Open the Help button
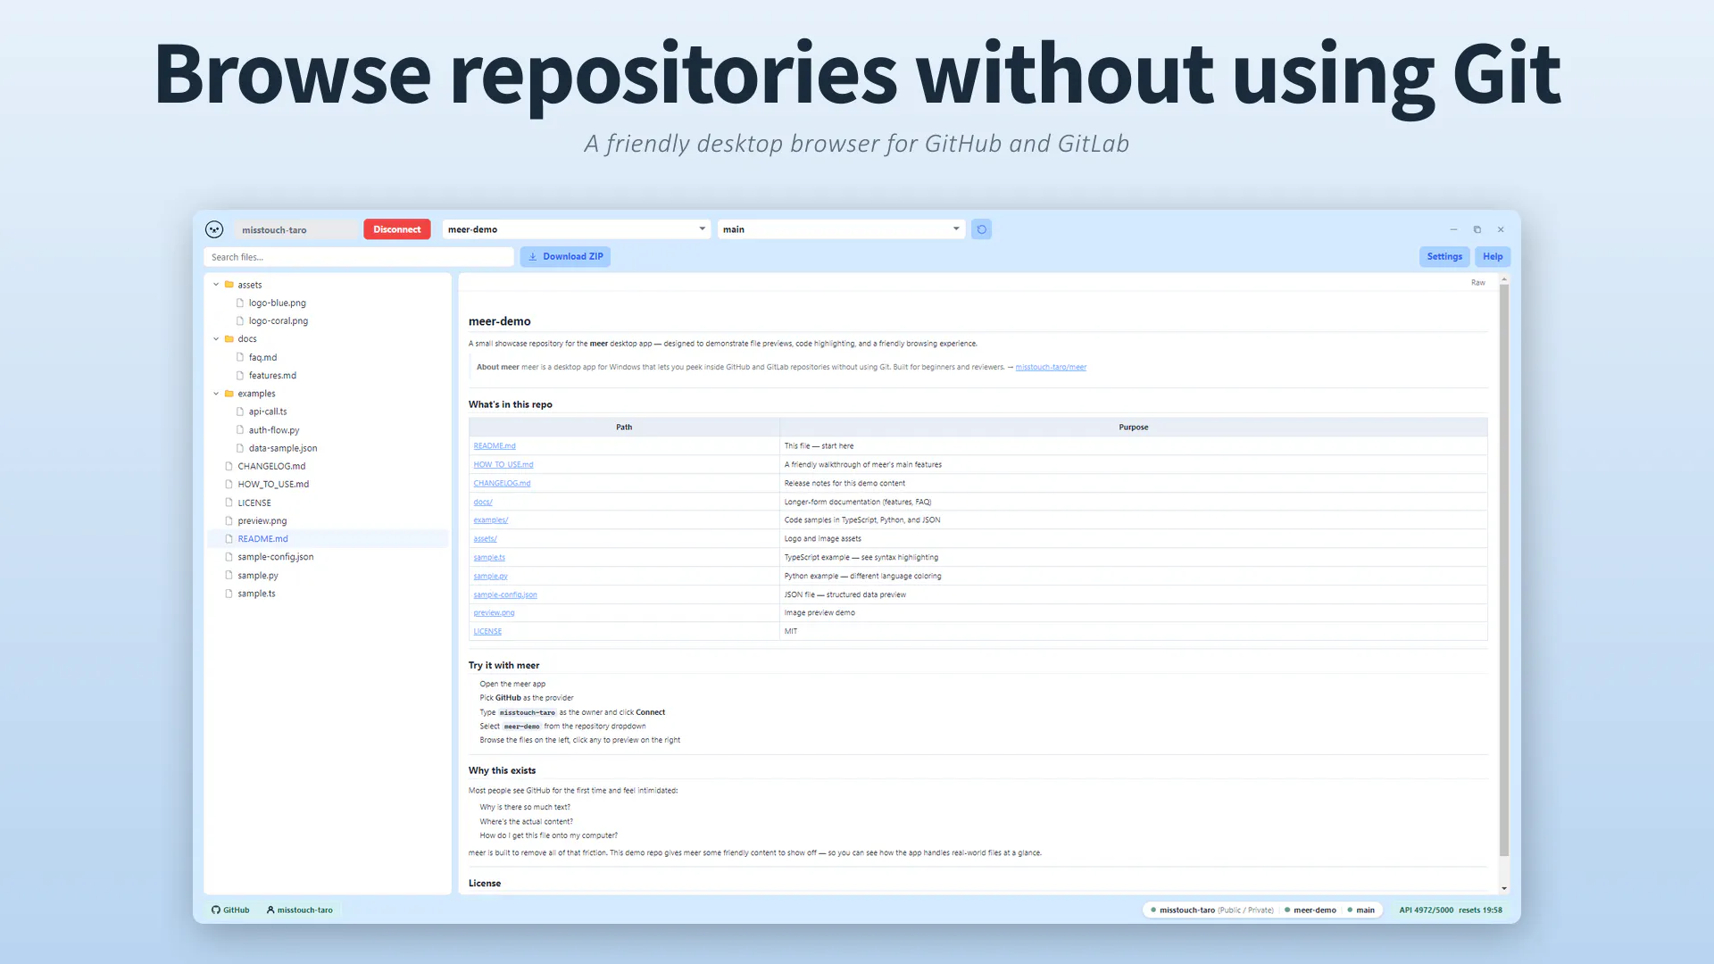This screenshot has width=1714, height=964. coord(1493,257)
